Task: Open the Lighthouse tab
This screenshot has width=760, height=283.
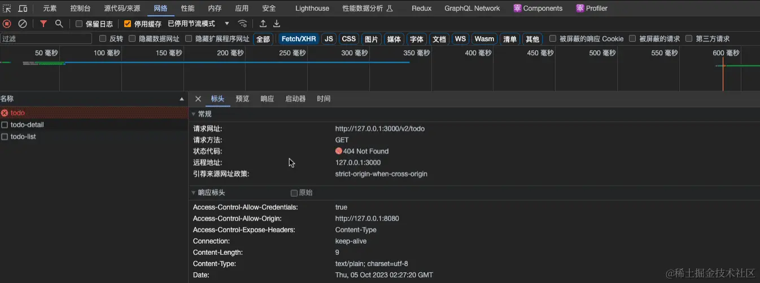Action: [312, 8]
